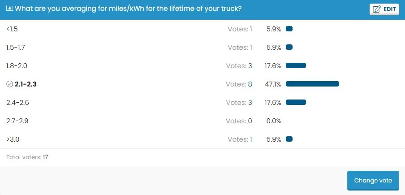Select the 2.1-2.3 poll option label
The width and height of the screenshot is (405, 195).
coord(26,84)
